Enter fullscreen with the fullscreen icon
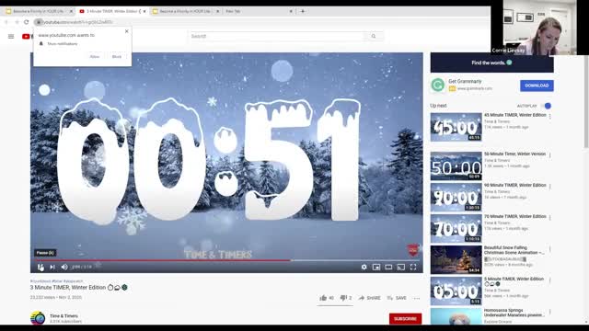Screen dimensions: 589x331 [x=413, y=267]
